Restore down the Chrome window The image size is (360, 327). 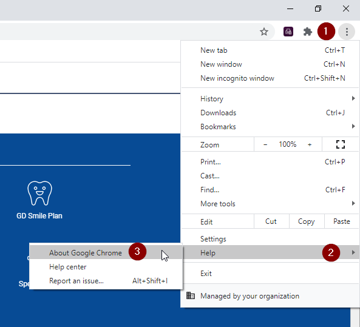click(x=318, y=8)
